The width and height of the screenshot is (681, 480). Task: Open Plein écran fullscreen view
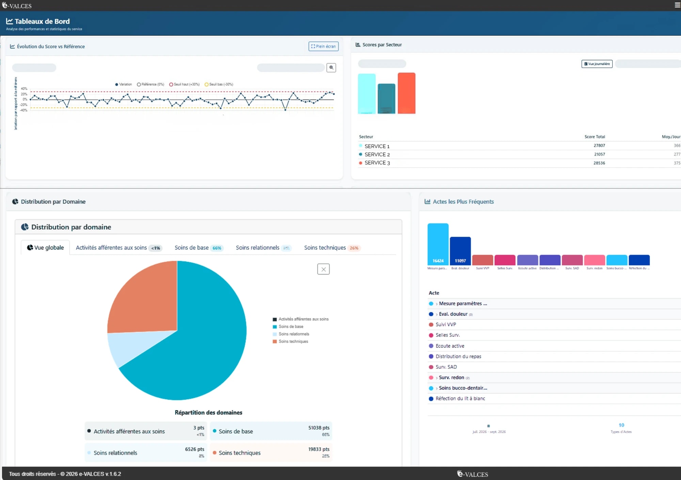coord(323,46)
